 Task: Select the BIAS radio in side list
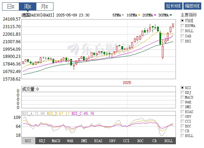pyautogui.click(x=182, y=112)
